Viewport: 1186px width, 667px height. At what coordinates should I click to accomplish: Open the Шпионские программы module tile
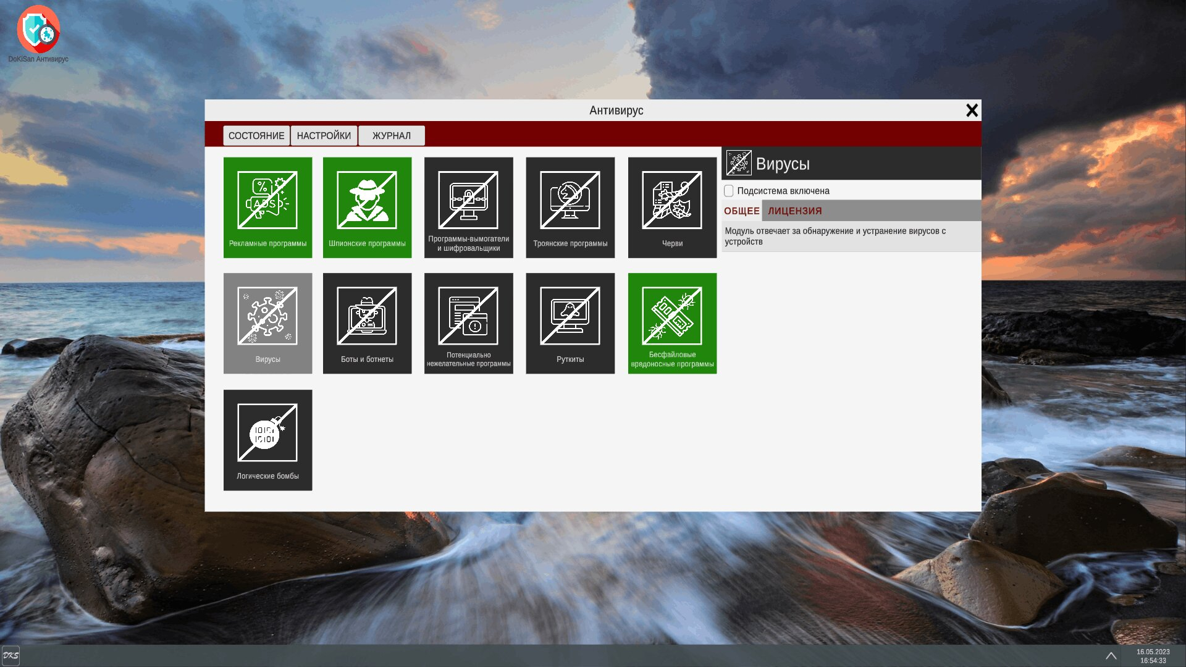tap(367, 207)
